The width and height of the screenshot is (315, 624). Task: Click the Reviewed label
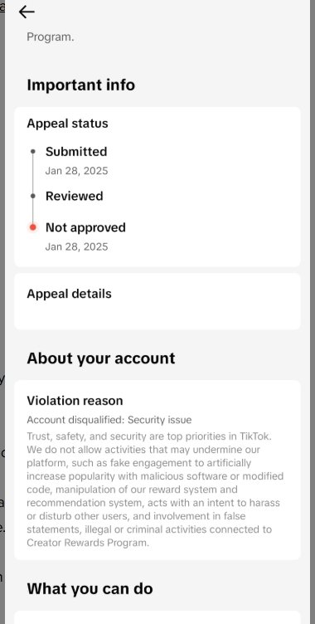coord(75,196)
